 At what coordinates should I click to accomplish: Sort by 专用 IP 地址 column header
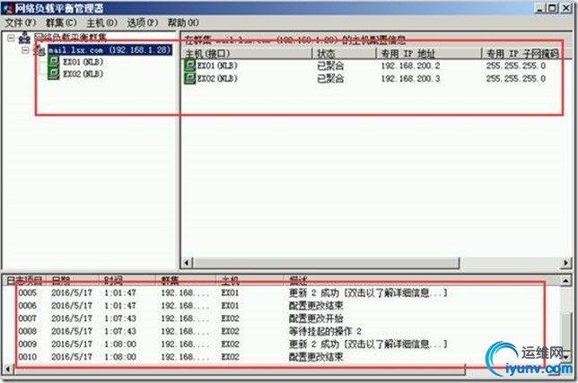click(x=429, y=54)
